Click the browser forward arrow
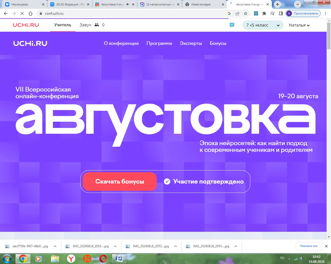Screen dimensions: 331x264 coord(14,13)
